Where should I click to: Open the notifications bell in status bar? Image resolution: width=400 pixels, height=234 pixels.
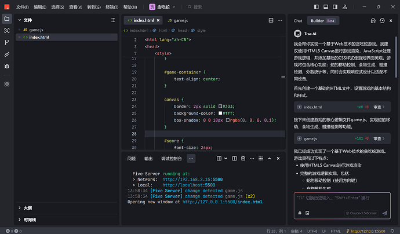[x=392, y=231]
